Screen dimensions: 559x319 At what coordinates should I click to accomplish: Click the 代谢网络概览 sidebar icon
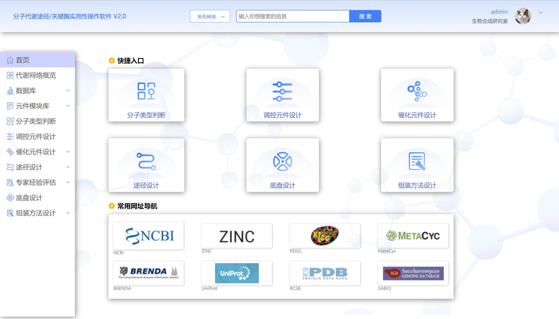pos(10,75)
